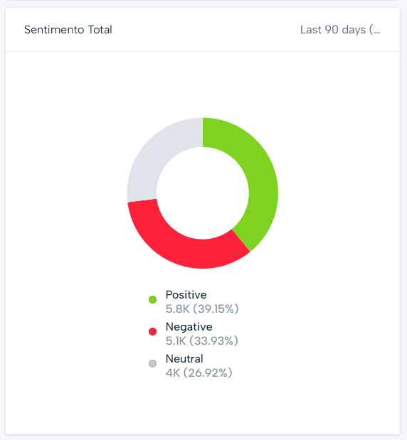Toggle the Negative series legend label
Image resolution: width=407 pixels, height=440 pixels.
coord(189,327)
